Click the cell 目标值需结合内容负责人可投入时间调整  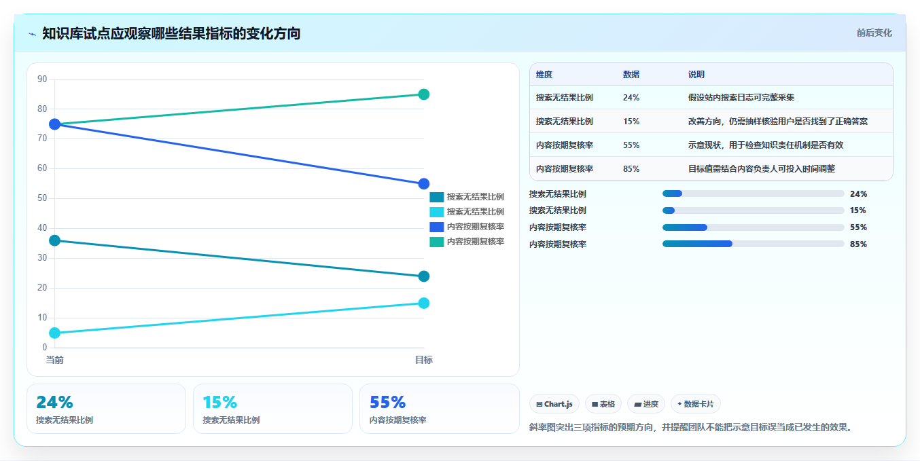[x=762, y=169]
